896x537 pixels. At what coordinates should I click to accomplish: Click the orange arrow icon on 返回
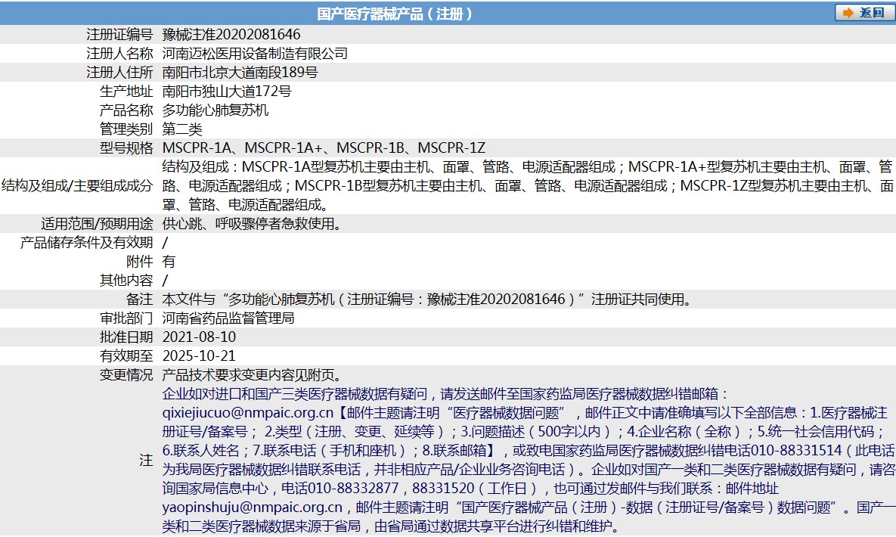(x=847, y=13)
